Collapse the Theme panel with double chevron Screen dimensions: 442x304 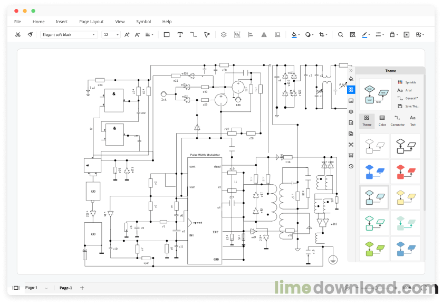(351, 71)
